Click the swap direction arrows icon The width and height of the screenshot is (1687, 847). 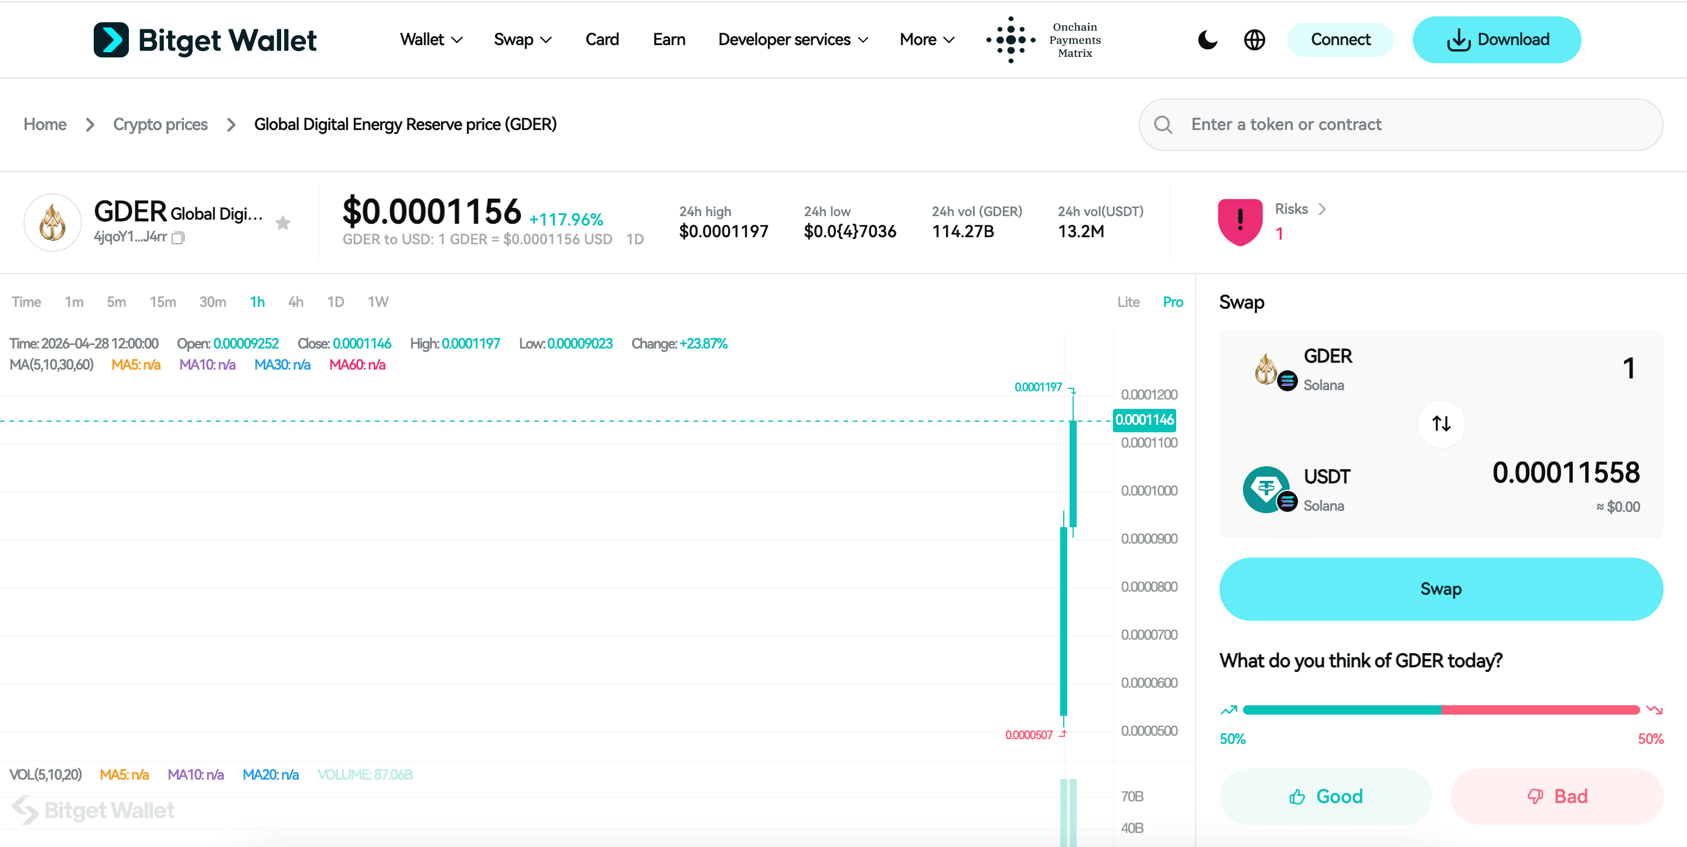click(x=1441, y=424)
